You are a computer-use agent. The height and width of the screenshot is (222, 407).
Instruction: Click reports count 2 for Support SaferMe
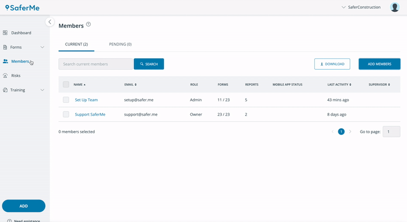(246, 115)
